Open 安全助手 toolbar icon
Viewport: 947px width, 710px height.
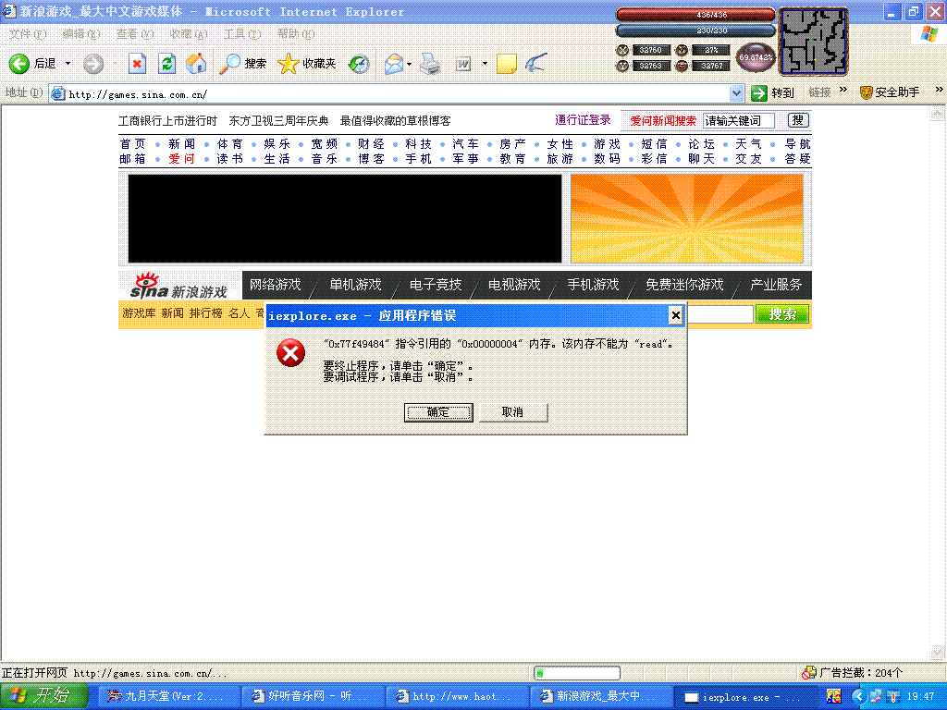tap(890, 92)
